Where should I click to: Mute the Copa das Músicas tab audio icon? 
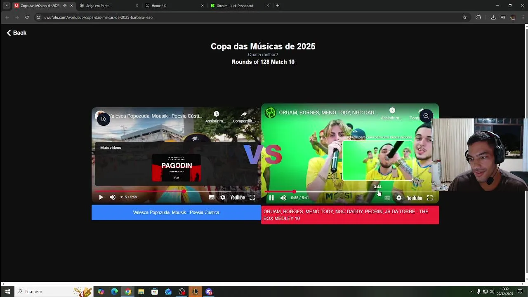pos(65,6)
